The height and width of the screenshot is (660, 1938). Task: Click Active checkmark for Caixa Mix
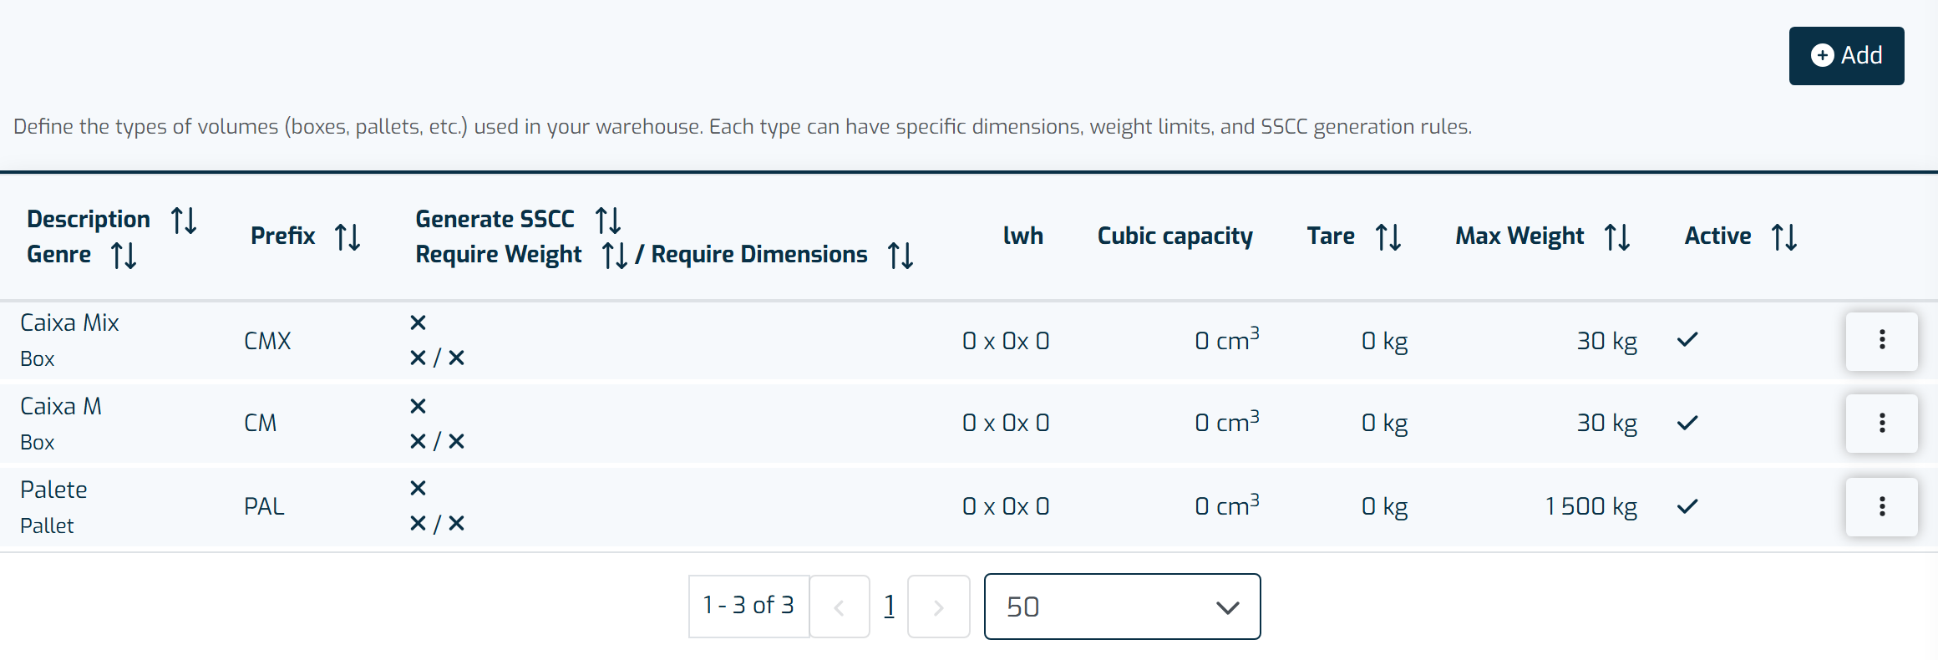click(1687, 340)
